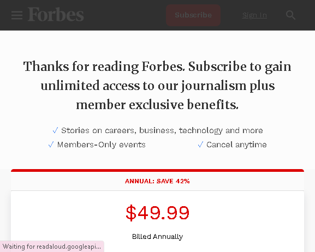Viewport: 315px width, 252px height.
Task: Click the Cancel anytime text
Action: tap(236, 145)
